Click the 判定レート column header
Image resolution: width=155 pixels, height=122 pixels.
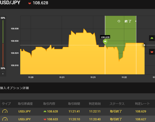click(142, 104)
